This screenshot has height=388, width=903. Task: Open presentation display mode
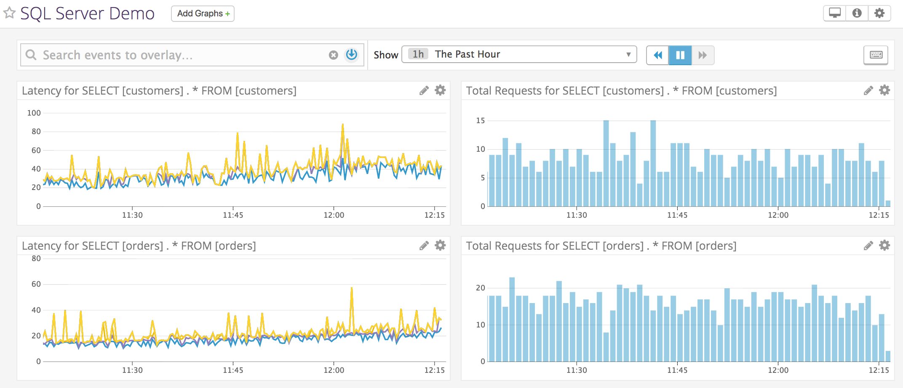click(834, 13)
